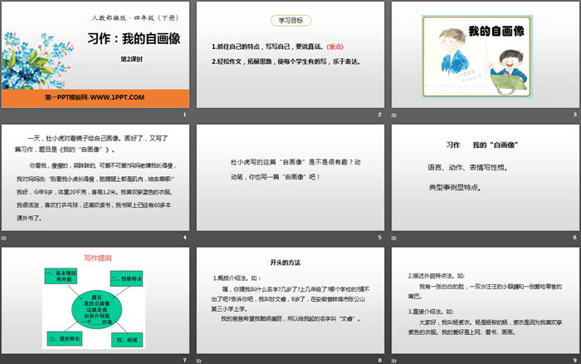
Task: Click the orange banner '第一PPT模板网-WWW.1PPT.COM'
Action: coord(95,98)
